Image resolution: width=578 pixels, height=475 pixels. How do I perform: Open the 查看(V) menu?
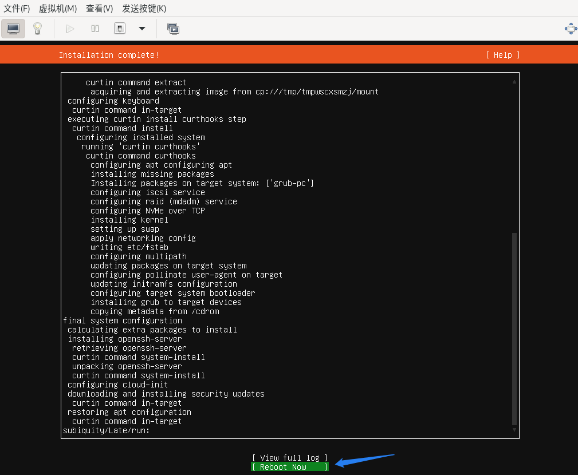[x=99, y=9]
